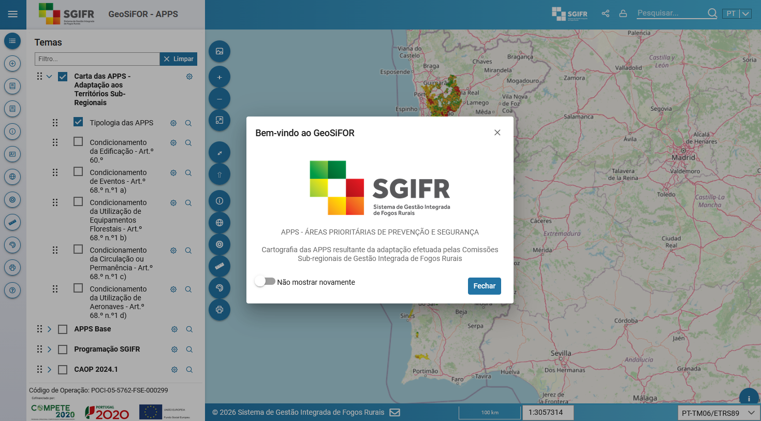Click the map information (i) tool
761x421 pixels.
pos(219,201)
